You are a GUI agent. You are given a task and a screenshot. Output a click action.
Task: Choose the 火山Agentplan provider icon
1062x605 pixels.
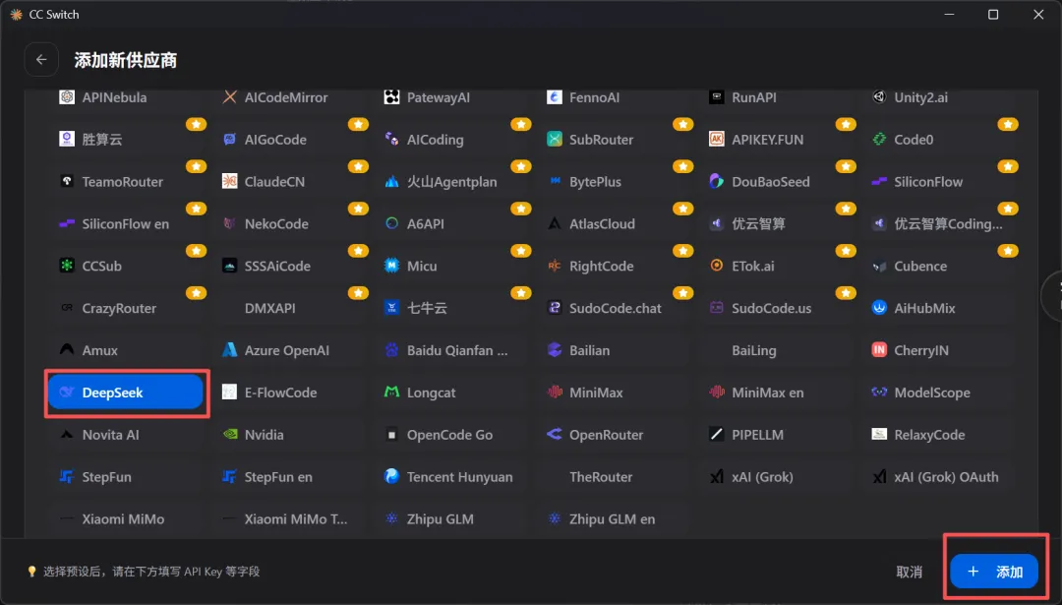click(x=391, y=181)
